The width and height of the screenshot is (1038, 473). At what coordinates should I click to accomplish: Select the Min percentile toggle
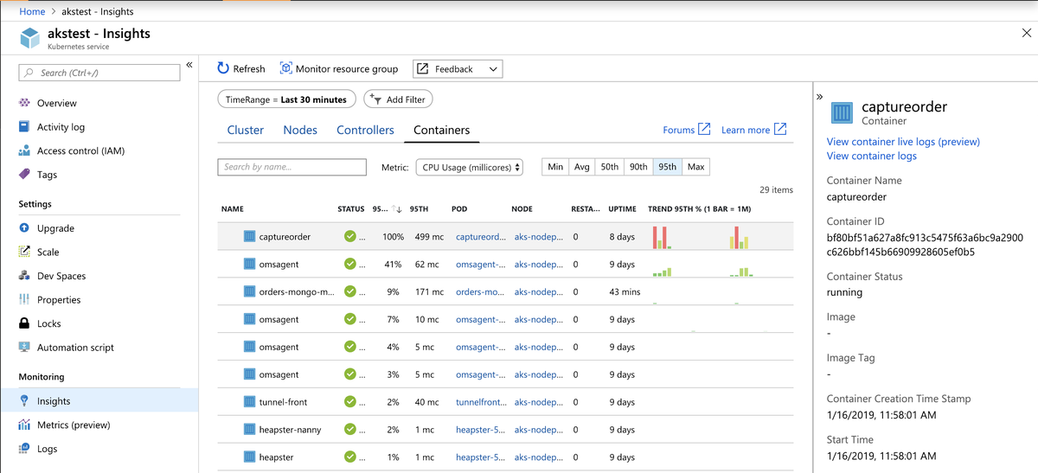[x=555, y=167]
